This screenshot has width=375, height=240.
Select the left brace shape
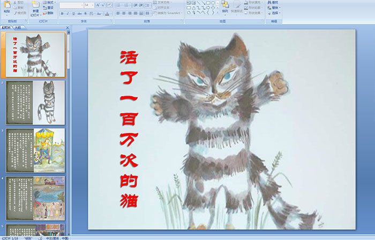pos(208,12)
